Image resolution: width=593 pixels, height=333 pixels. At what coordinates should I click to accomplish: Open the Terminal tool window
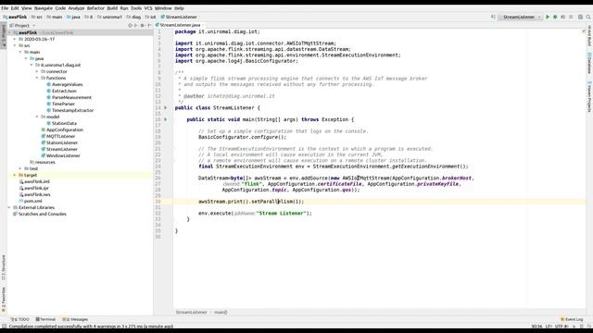(x=45, y=319)
